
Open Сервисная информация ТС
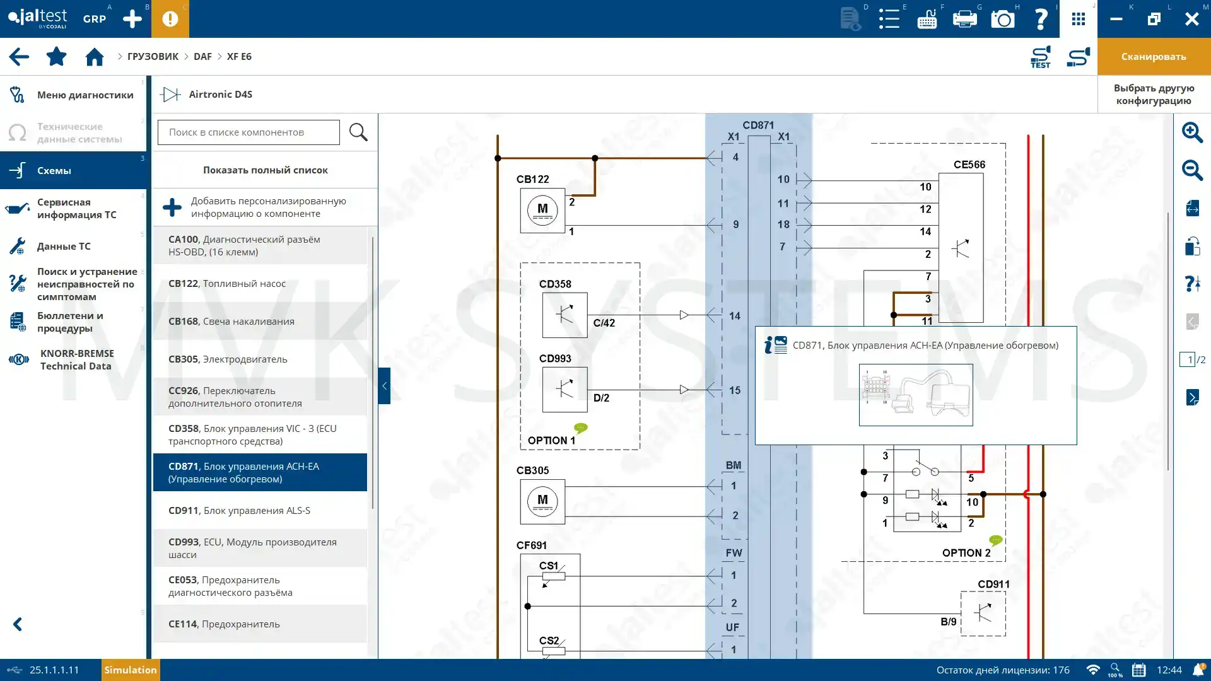(x=73, y=208)
